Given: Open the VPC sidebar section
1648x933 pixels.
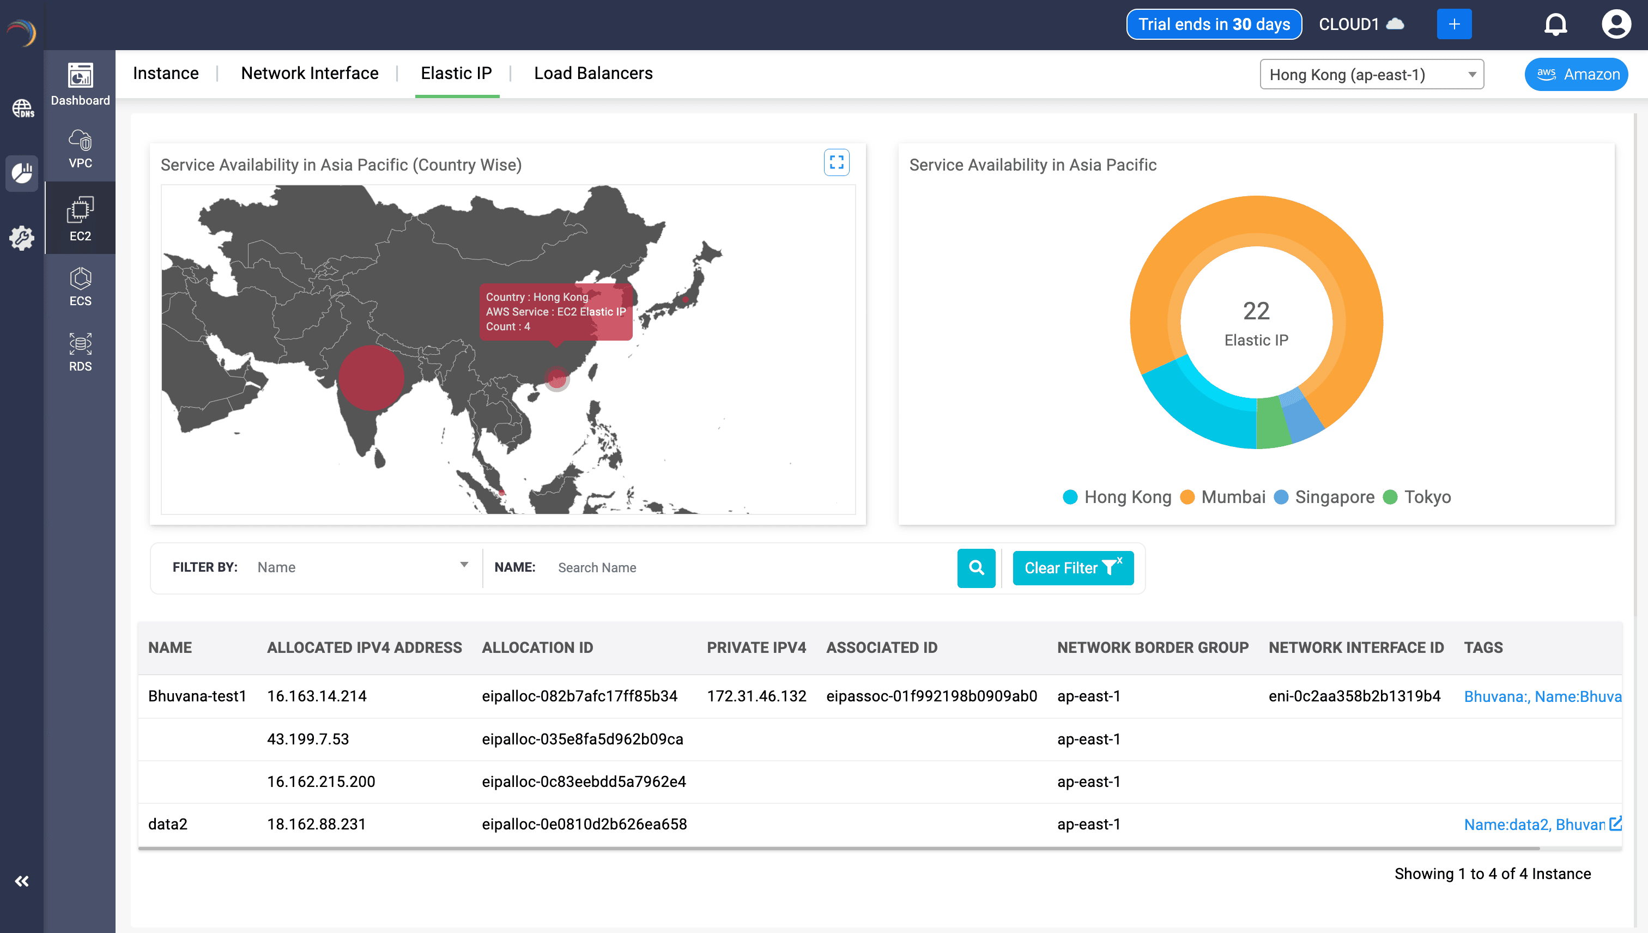Looking at the screenshot, I should point(80,149).
